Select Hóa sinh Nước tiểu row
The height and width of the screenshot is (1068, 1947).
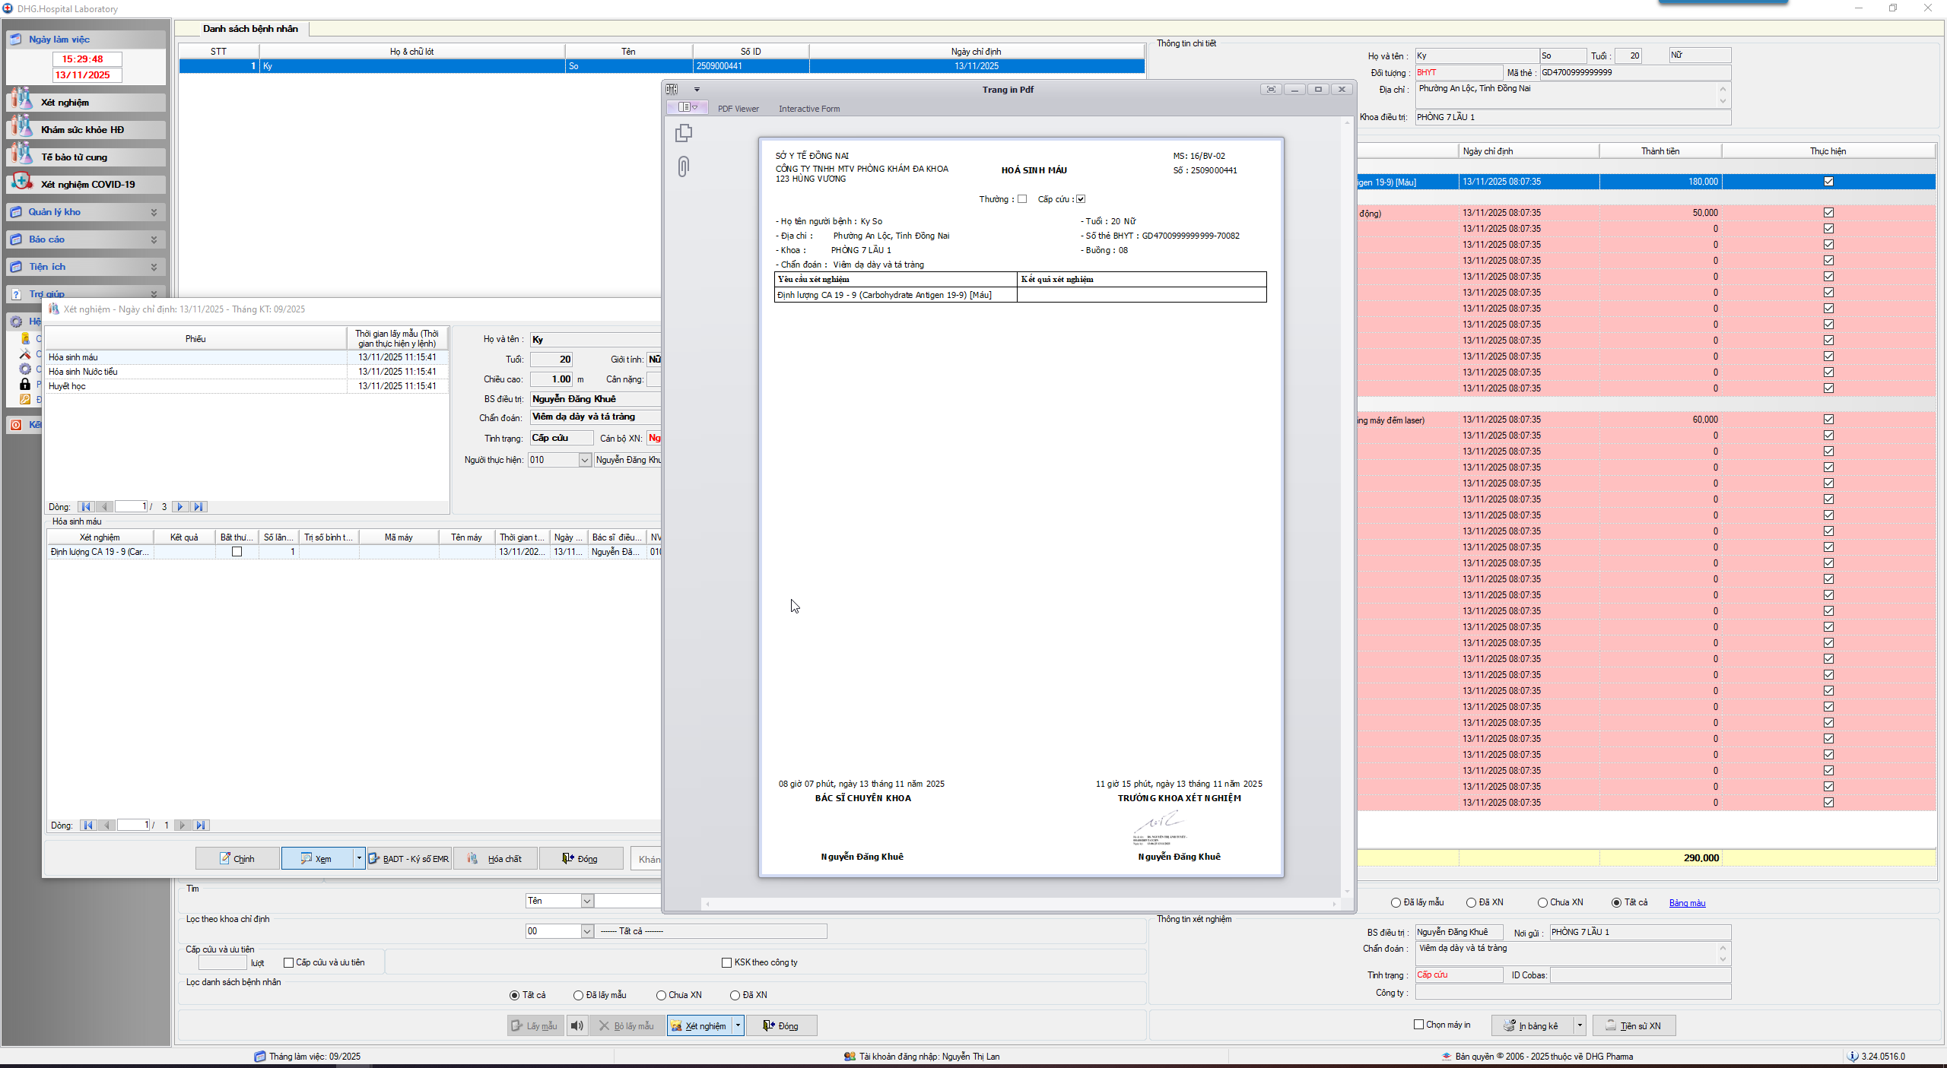click(x=83, y=372)
